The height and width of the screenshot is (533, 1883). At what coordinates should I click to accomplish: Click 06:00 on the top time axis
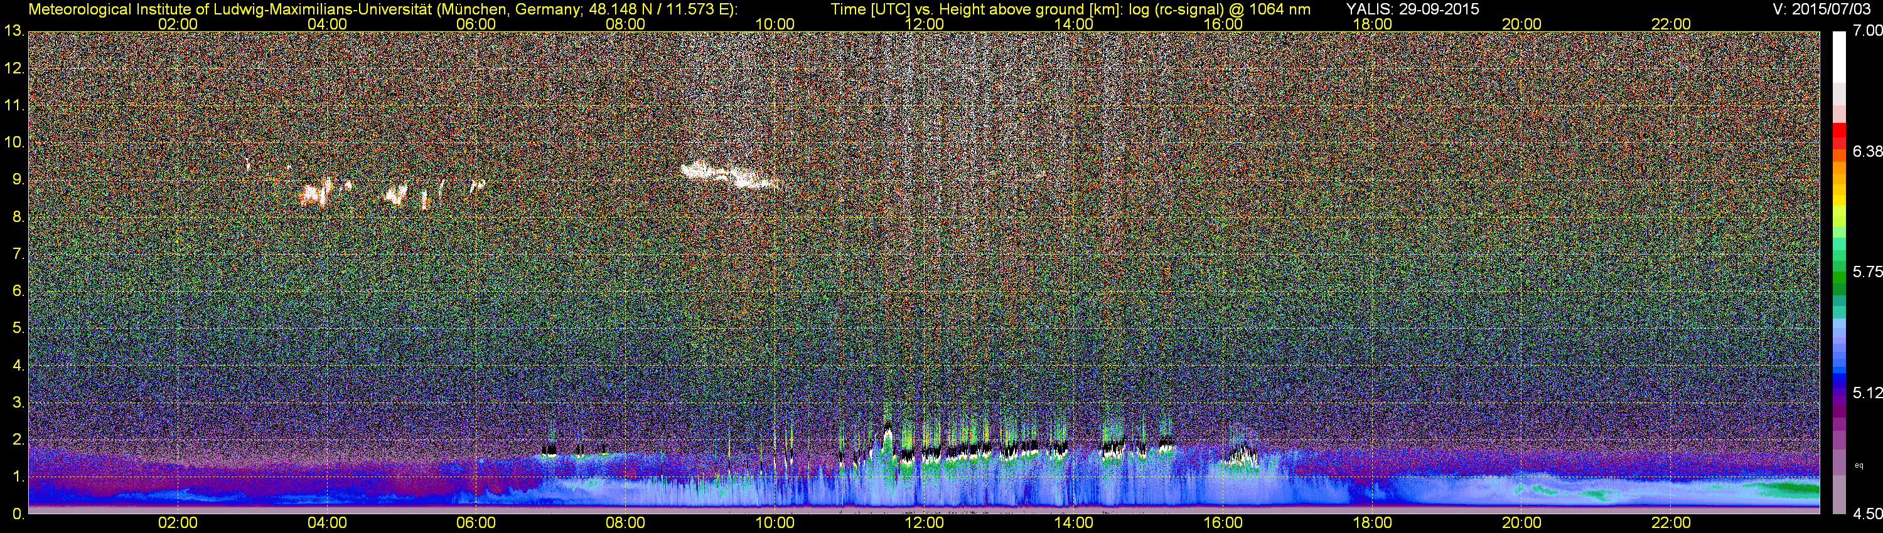476,24
